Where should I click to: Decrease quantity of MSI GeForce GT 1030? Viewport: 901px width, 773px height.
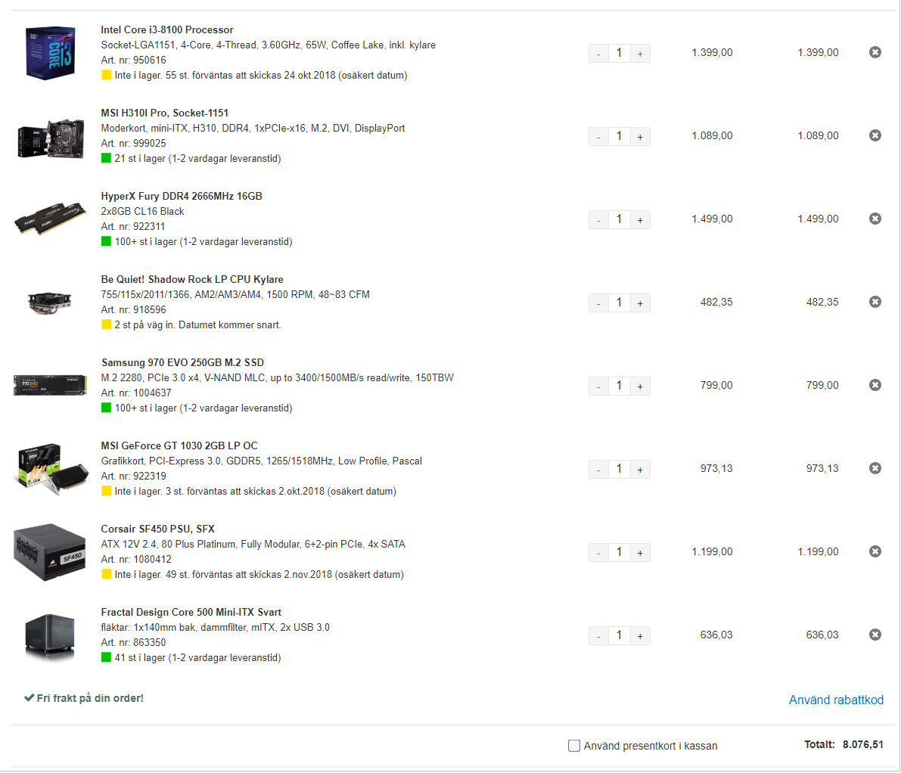point(598,470)
